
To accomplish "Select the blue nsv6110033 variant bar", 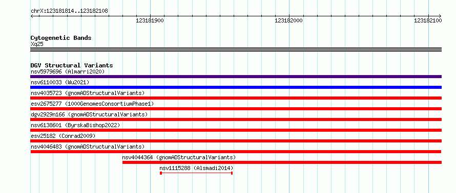I will (236, 87).
